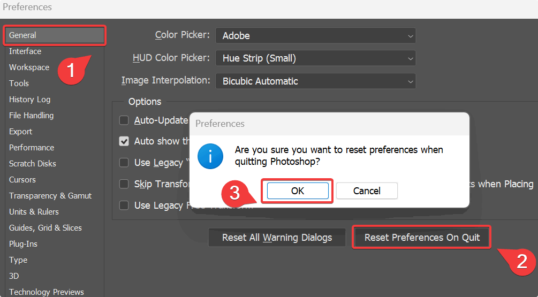Click Reset Preferences On Quit button
The image size is (538, 297).
coord(422,238)
